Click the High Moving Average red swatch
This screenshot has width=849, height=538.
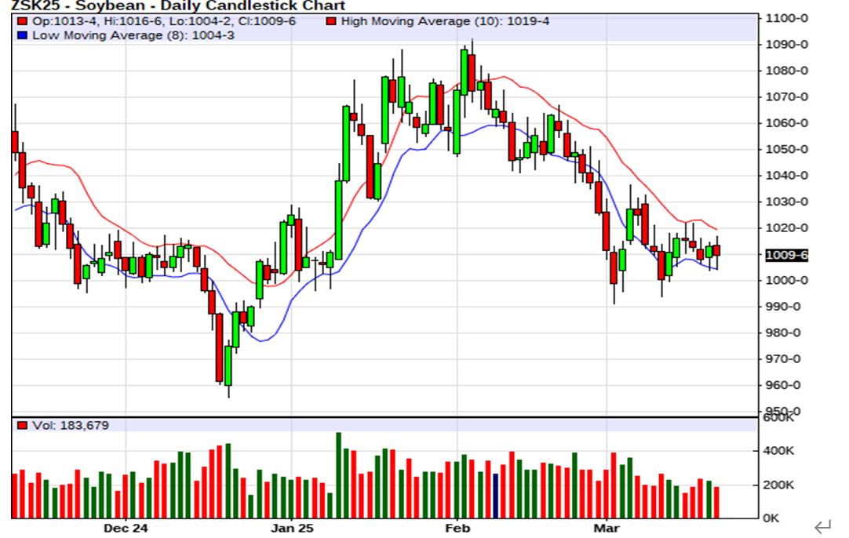pyautogui.click(x=333, y=21)
